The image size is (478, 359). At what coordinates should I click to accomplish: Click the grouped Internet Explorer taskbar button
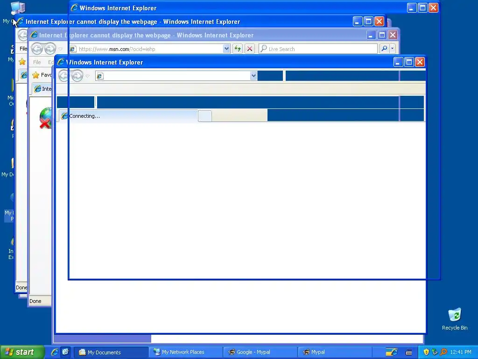[392, 352]
